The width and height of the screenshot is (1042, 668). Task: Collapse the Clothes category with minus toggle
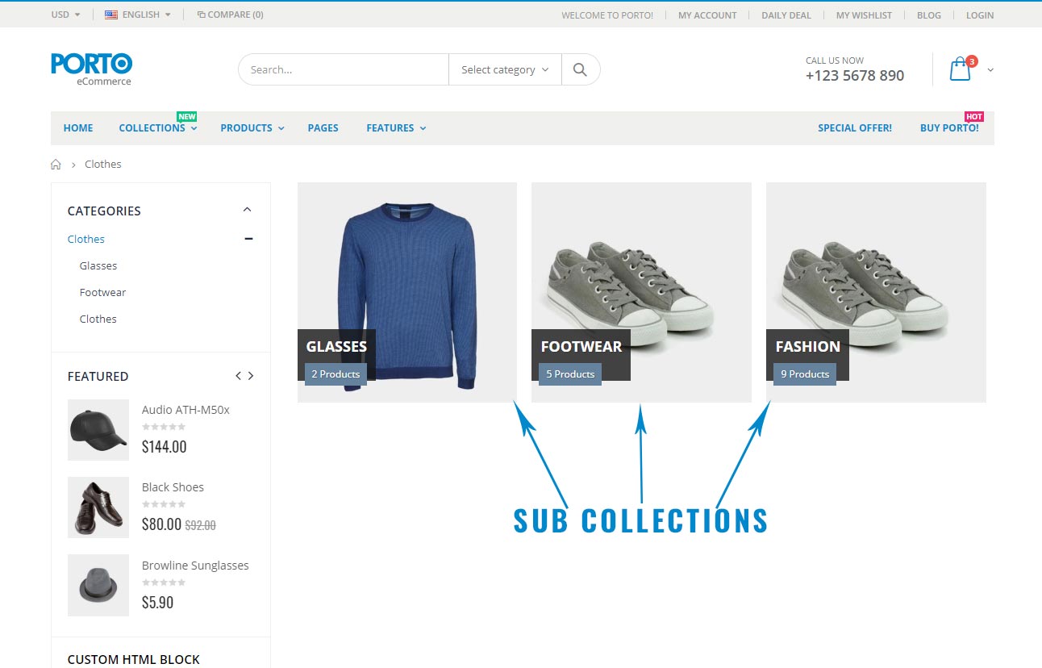(x=248, y=239)
